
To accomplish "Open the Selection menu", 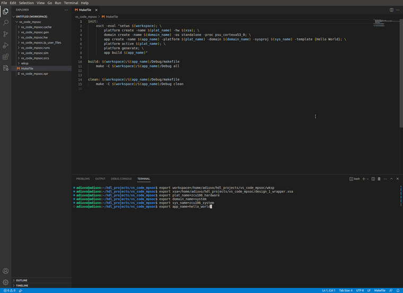I will tap(26, 3).
